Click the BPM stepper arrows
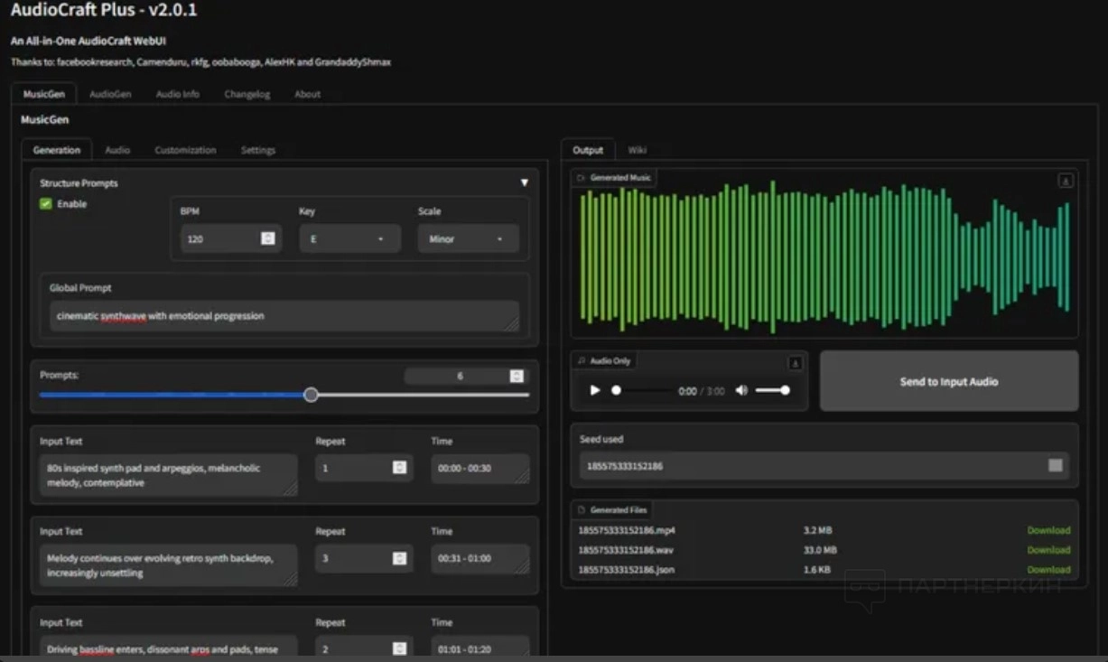1108x662 pixels. tap(267, 238)
